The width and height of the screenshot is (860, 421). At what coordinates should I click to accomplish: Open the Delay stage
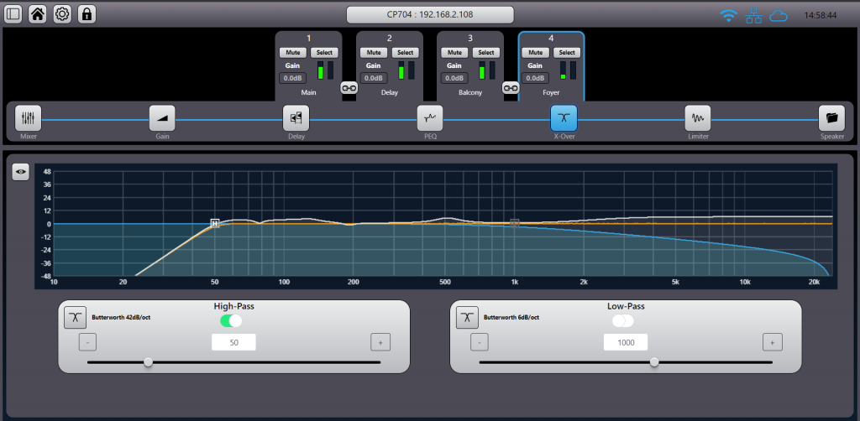296,117
